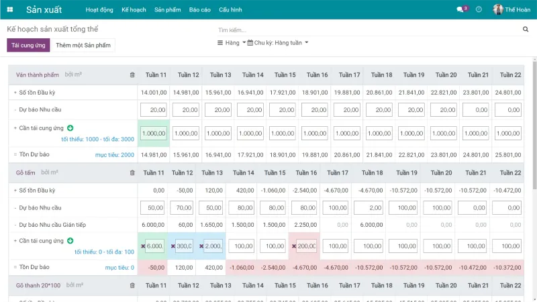Click the search magnifier icon
The height and width of the screenshot is (302, 537).
coord(526,30)
